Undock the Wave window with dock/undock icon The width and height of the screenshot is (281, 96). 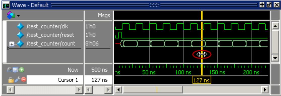[x=269, y=5]
